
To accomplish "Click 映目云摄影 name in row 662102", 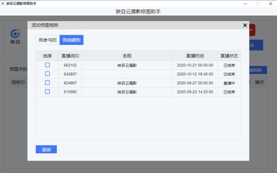I will [127, 65].
